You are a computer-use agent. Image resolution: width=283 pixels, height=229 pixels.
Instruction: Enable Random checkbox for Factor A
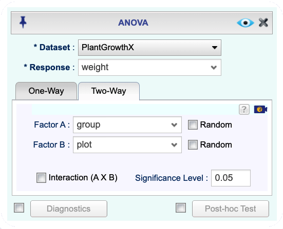click(193, 125)
